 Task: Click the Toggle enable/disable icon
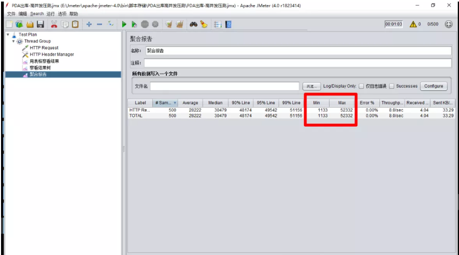[110, 24]
